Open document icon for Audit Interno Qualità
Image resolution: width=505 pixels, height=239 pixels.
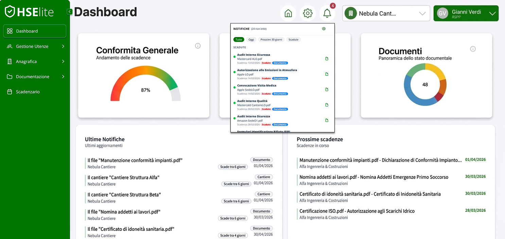pos(327,105)
